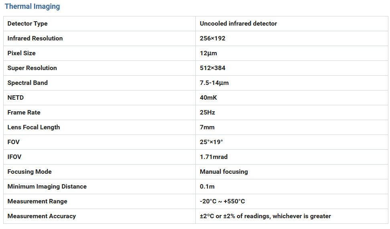Image resolution: width=390 pixels, height=229 pixels.
Task: Click the IFOV row label
Action: coord(14,157)
